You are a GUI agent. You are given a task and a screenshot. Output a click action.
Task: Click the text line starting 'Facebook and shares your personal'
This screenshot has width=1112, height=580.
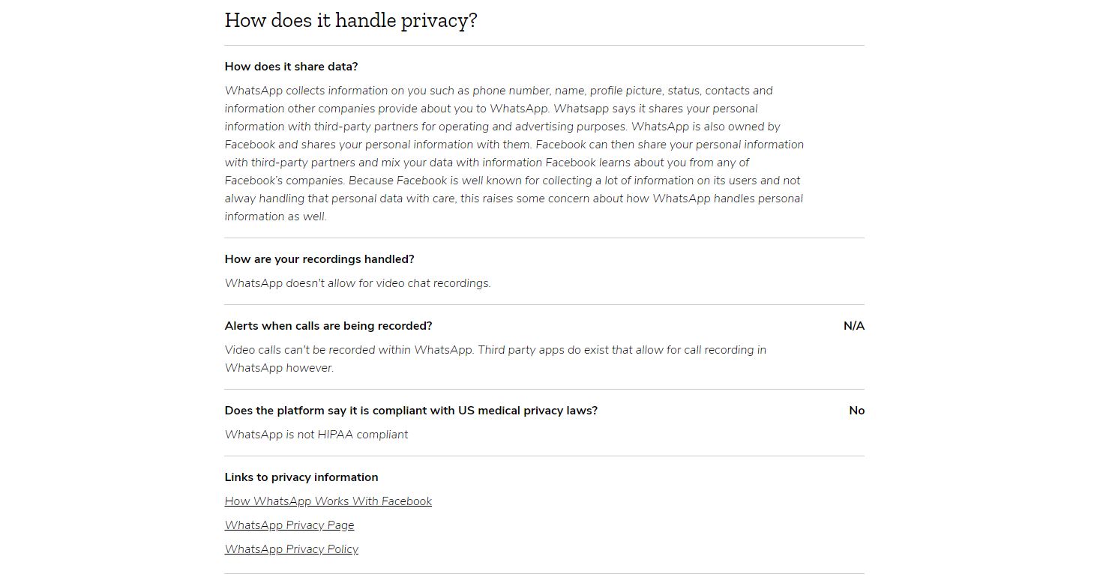514,145
